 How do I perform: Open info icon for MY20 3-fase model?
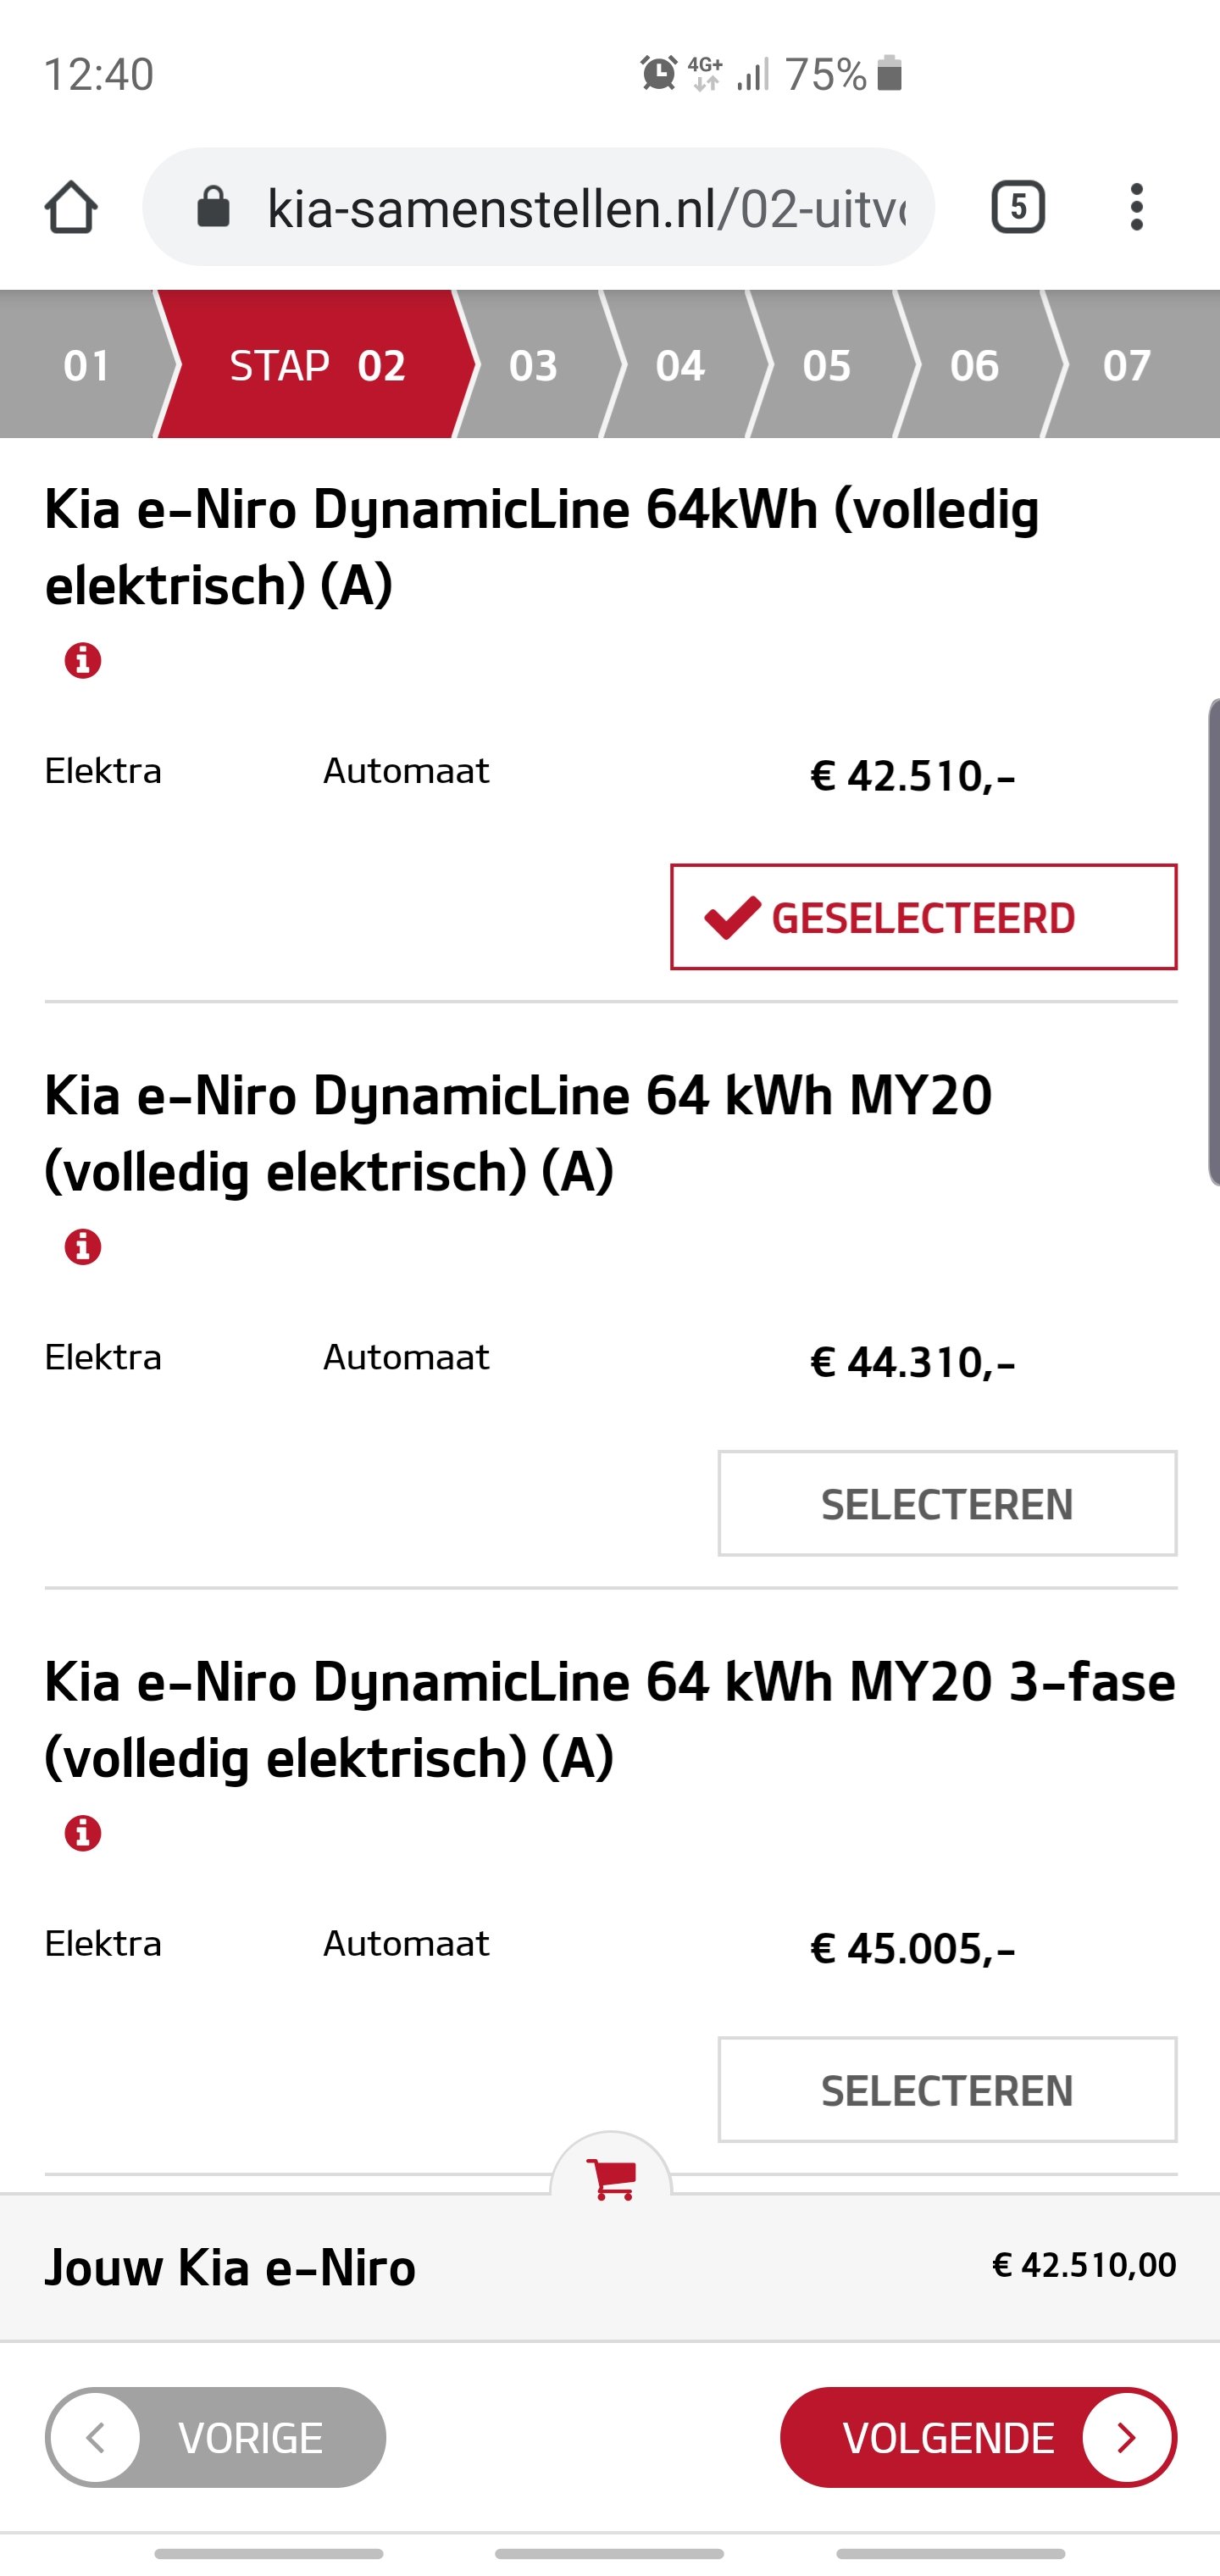tap(83, 1833)
